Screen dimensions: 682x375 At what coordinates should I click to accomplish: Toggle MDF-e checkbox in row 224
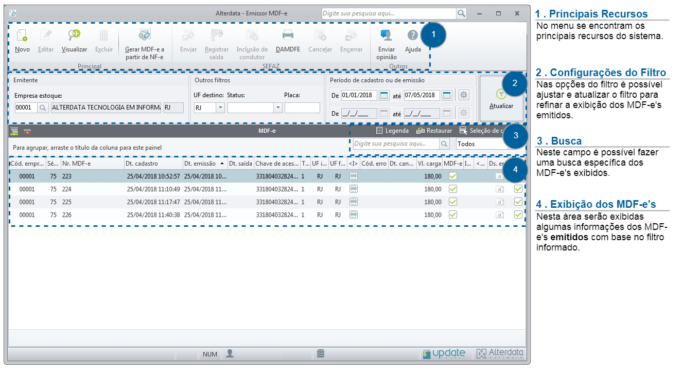[453, 189]
